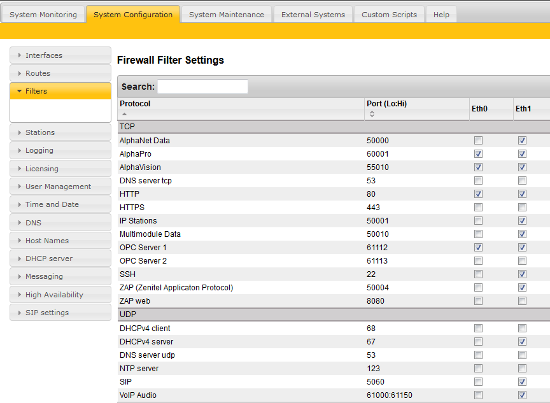
Task: Sort by Protocol column ascending arrow
Action: pos(124,114)
